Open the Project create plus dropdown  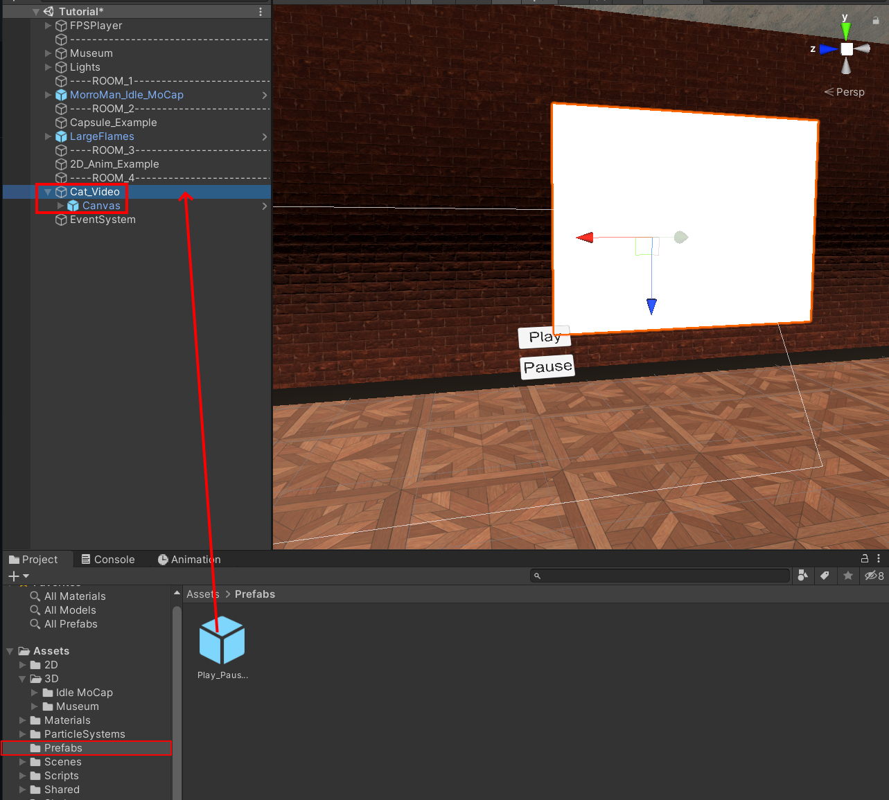tap(19, 576)
